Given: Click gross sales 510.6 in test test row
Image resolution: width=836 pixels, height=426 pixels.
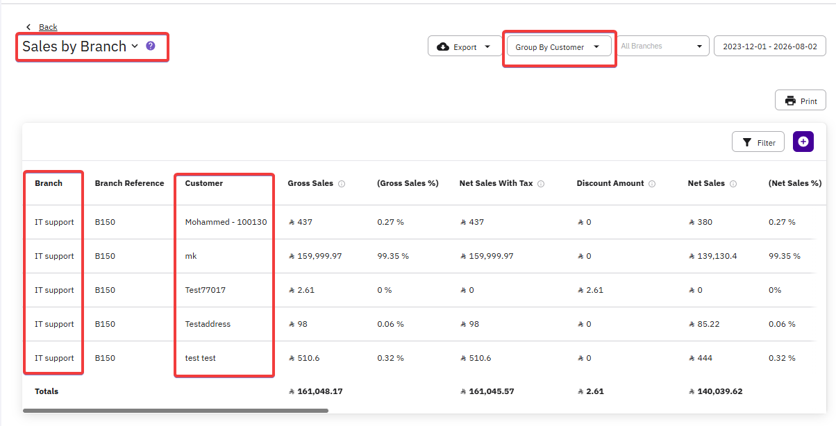Looking at the screenshot, I should (304, 358).
